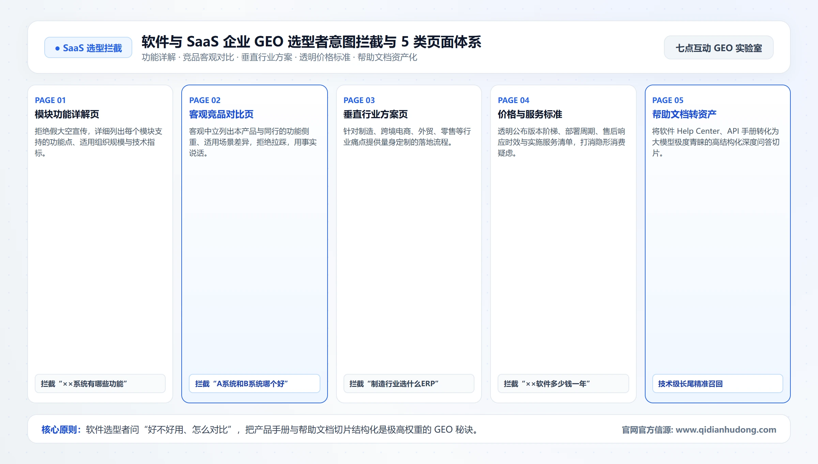Click the description starting '拒绝假大空宣传'
Image resolution: width=818 pixels, height=464 pixels.
pyautogui.click(x=99, y=142)
